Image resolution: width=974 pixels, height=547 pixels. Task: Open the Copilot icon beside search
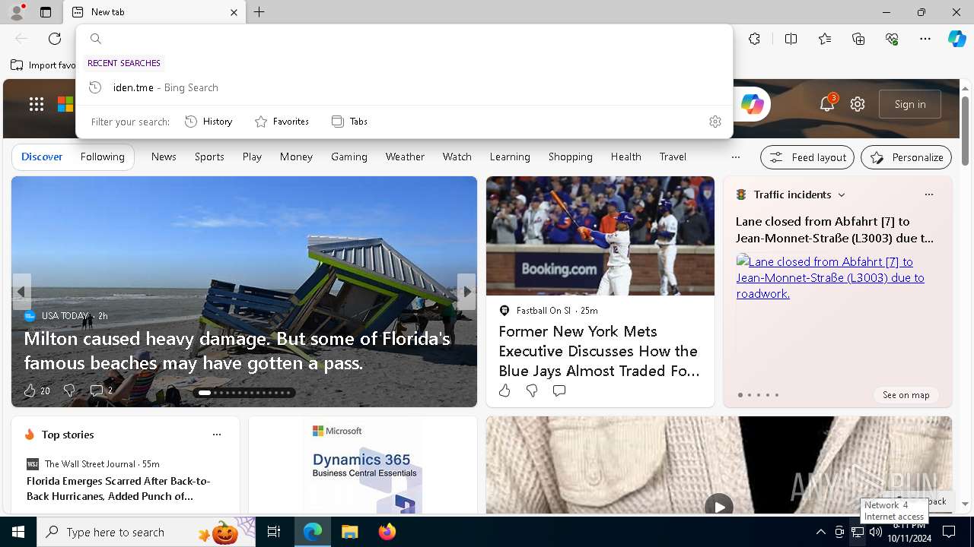[752, 104]
